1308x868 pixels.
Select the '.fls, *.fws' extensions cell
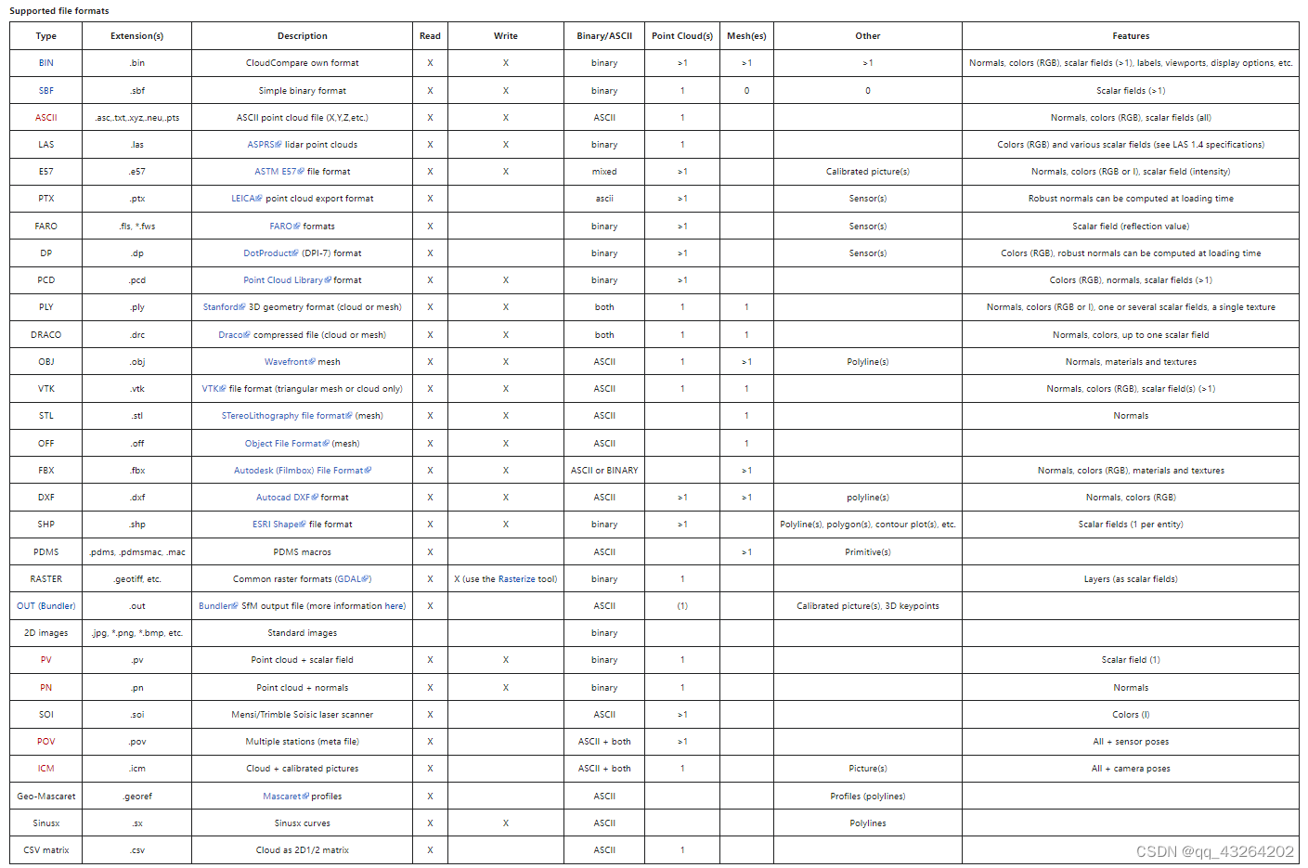[137, 227]
